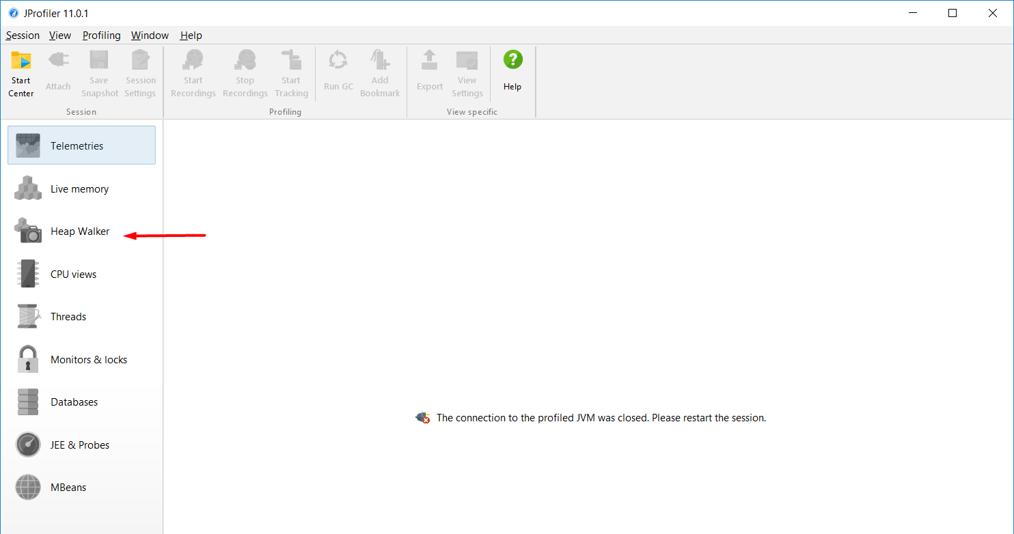
Task: Select the MBeans globe icon
Action: (28, 488)
